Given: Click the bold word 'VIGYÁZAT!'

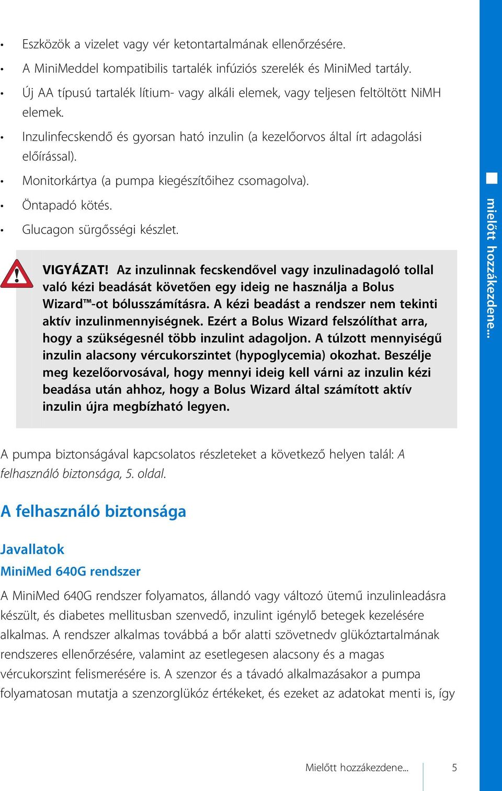Looking at the screenshot, I should pyautogui.click(x=76, y=270).
